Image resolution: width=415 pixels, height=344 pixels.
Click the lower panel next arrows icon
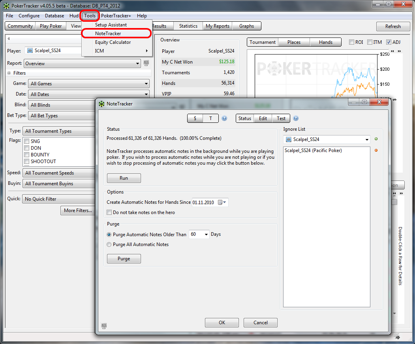[x=401, y=194]
